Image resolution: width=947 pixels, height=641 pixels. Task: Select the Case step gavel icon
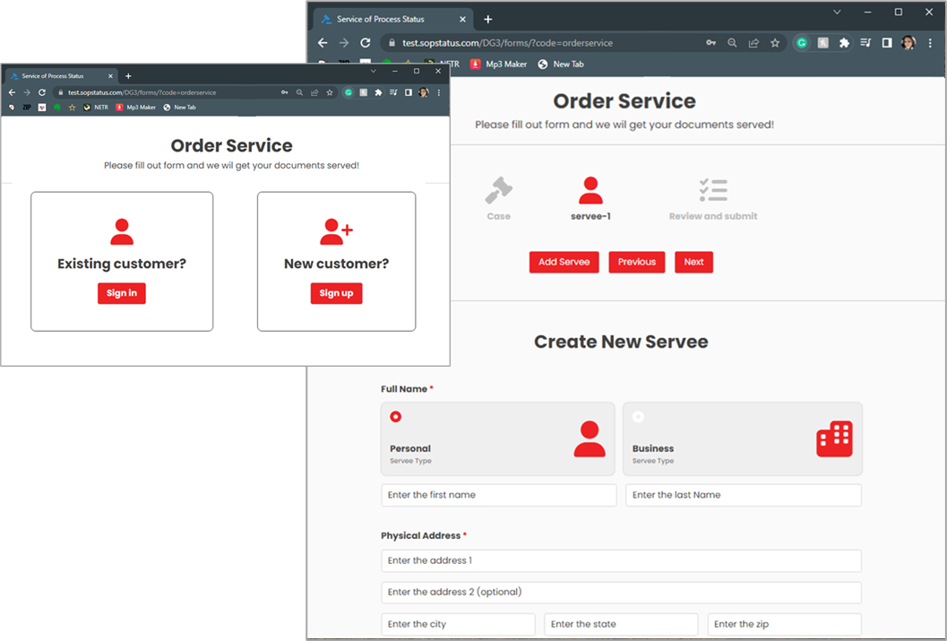[498, 190]
